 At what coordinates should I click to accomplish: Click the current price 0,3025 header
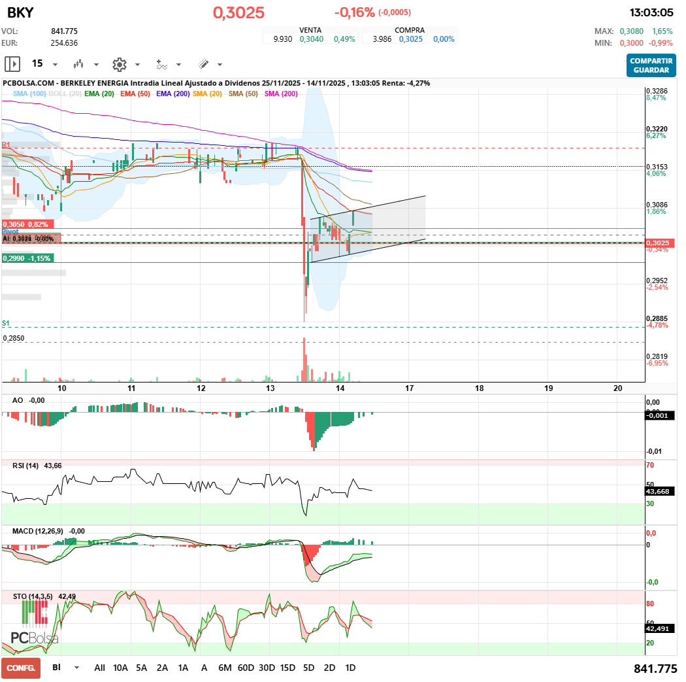tap(238, 12)
